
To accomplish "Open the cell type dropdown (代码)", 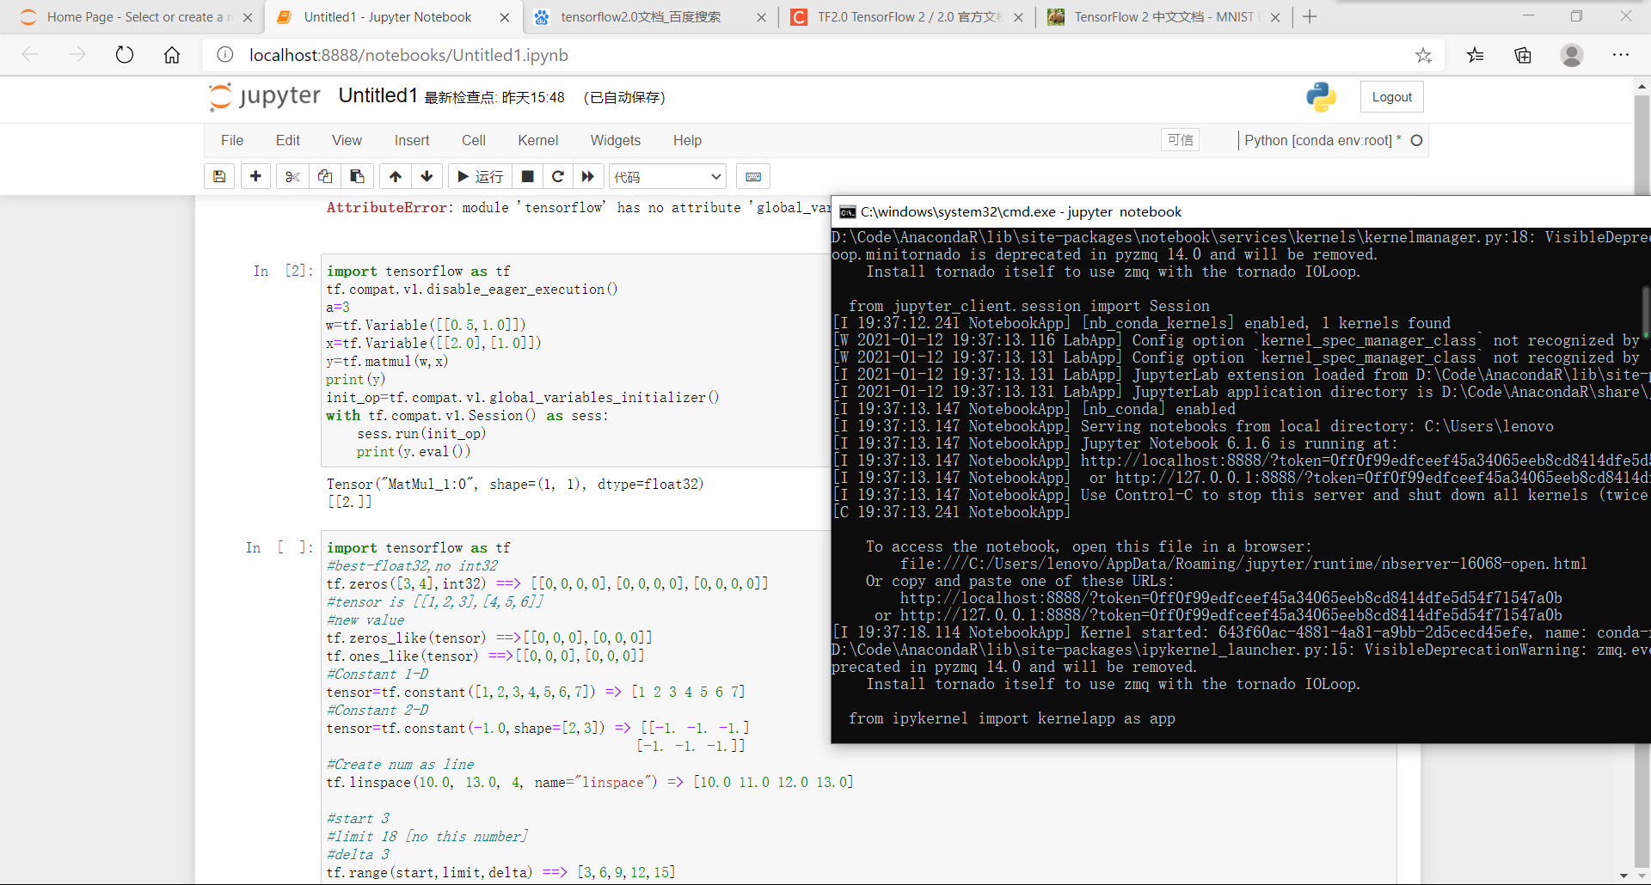I will tap(668, 177).
